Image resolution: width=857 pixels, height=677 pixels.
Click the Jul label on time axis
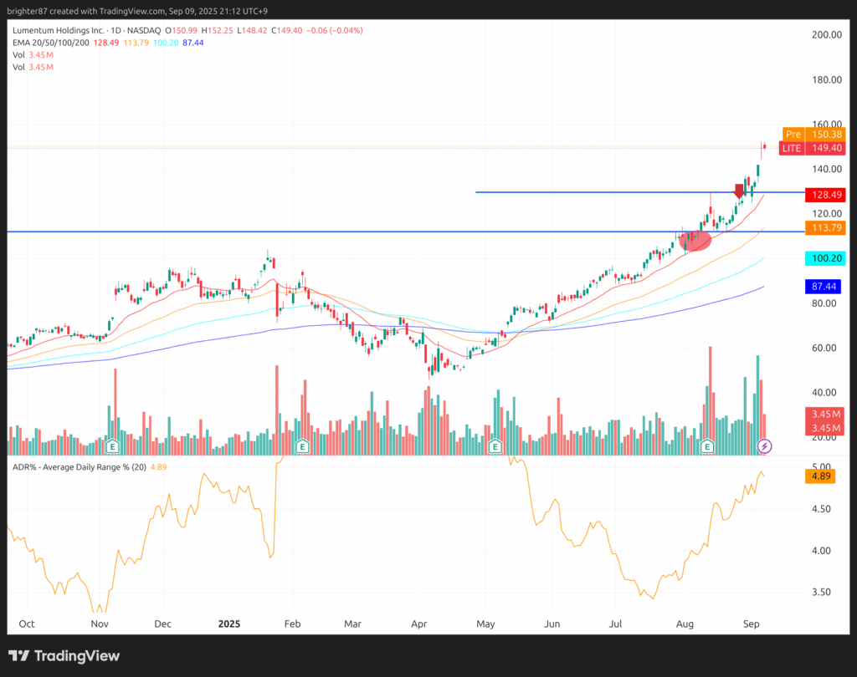pyautogui.click(x=615, y=624)
